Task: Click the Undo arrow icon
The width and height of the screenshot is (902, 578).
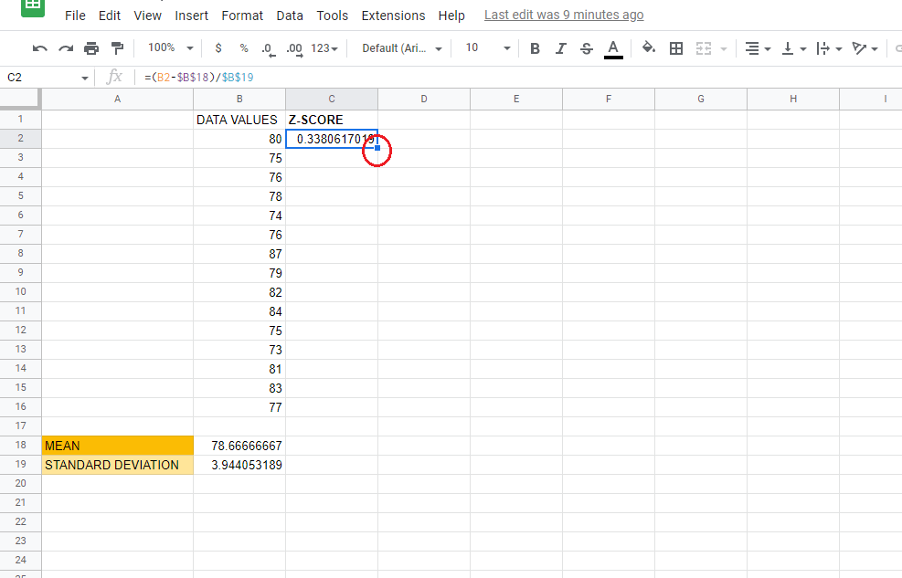Action: 39,48
